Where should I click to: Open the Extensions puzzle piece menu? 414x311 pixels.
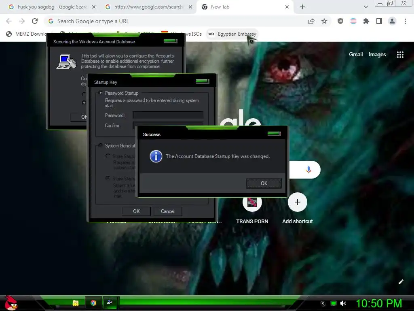click(x=366, y=21)
